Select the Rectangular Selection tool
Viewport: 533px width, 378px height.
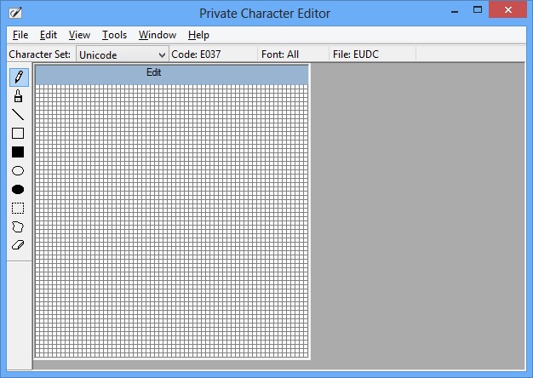(18, 208)
